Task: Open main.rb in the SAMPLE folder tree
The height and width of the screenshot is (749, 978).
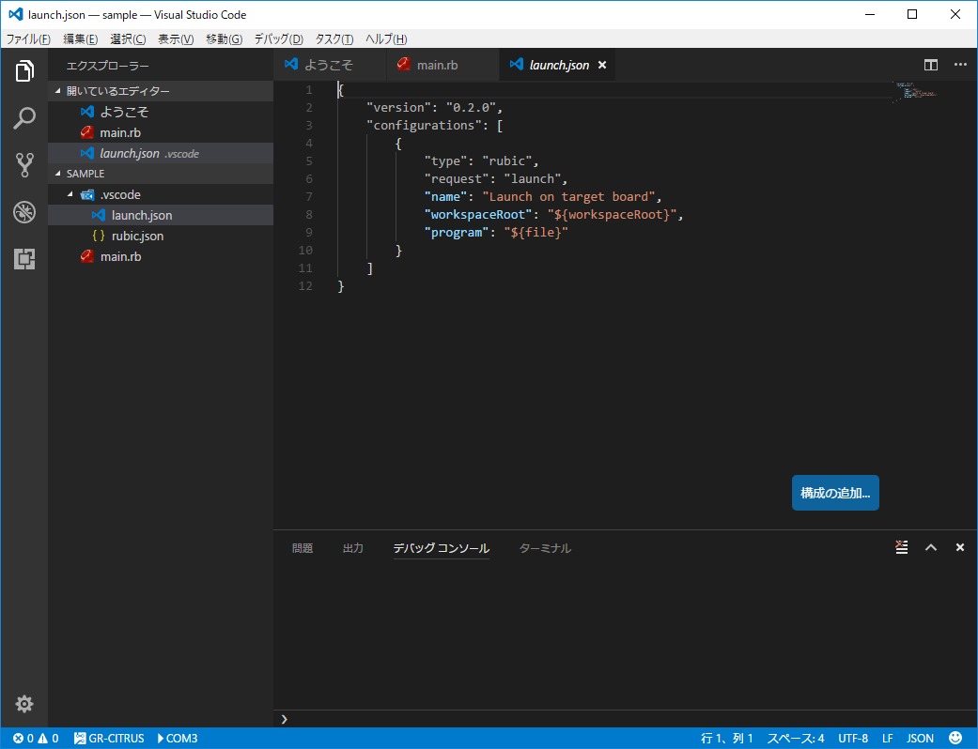Action: click(x=161, y=256)
